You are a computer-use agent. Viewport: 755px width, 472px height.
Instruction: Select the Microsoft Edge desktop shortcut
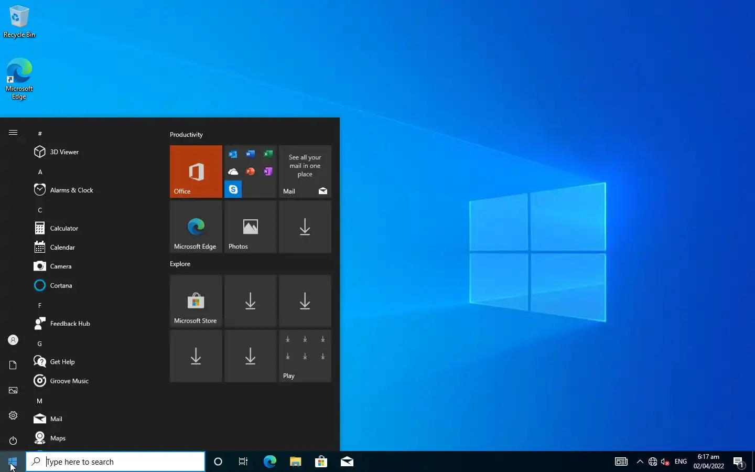pos(19,79)
